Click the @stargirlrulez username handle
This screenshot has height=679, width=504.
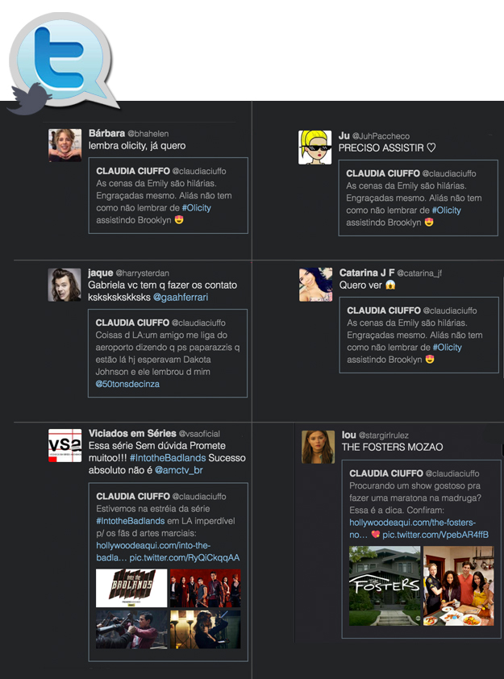click(389, 435)
